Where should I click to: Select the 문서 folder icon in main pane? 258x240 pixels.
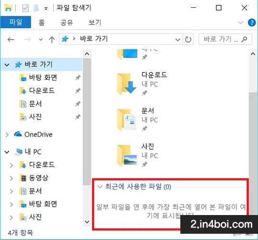tap(127, 120)
